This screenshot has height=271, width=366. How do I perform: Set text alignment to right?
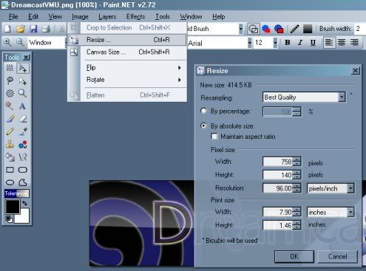(x=354, y=43)
